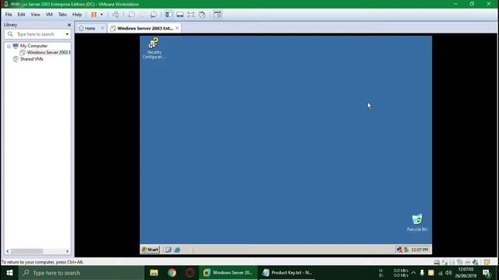Open the View menu
Image resolution: width=499 pixels, height=280 pixels.
[x=35, y=15]
